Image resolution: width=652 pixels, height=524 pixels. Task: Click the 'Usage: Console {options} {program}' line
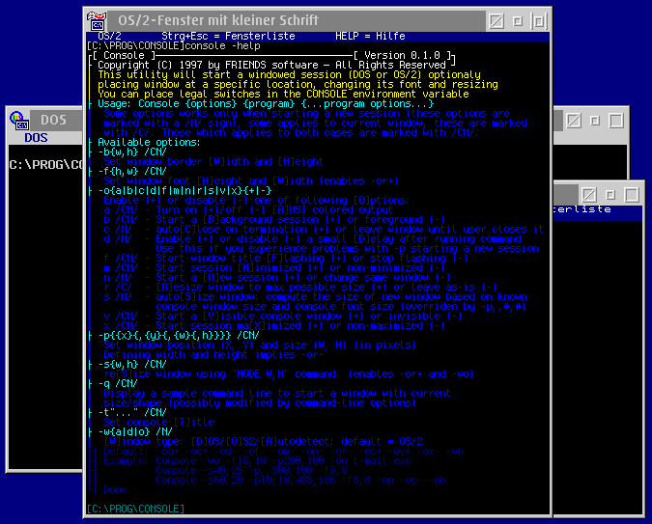pyautogui.click(x=266, y=104)
